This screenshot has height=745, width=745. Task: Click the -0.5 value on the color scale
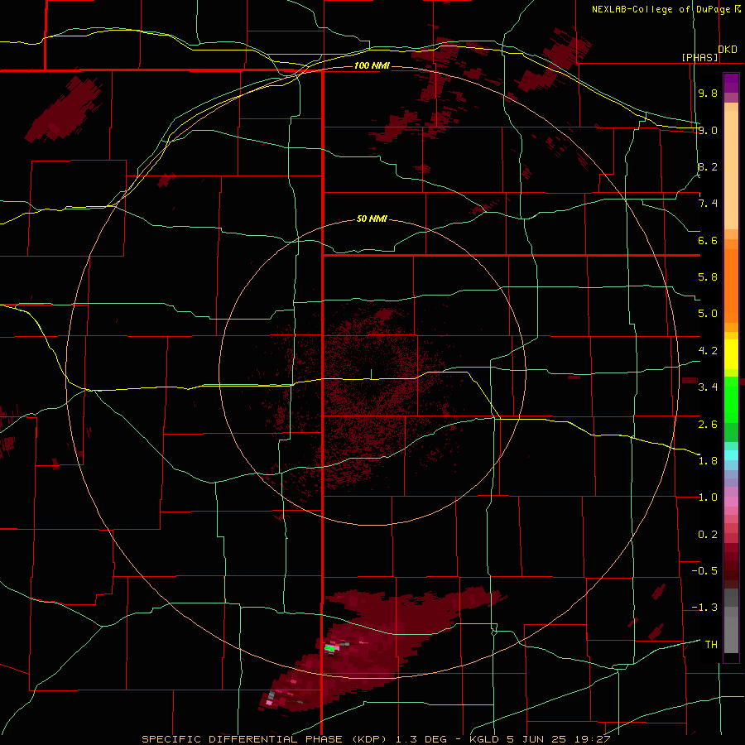click(x=704, y=571)
